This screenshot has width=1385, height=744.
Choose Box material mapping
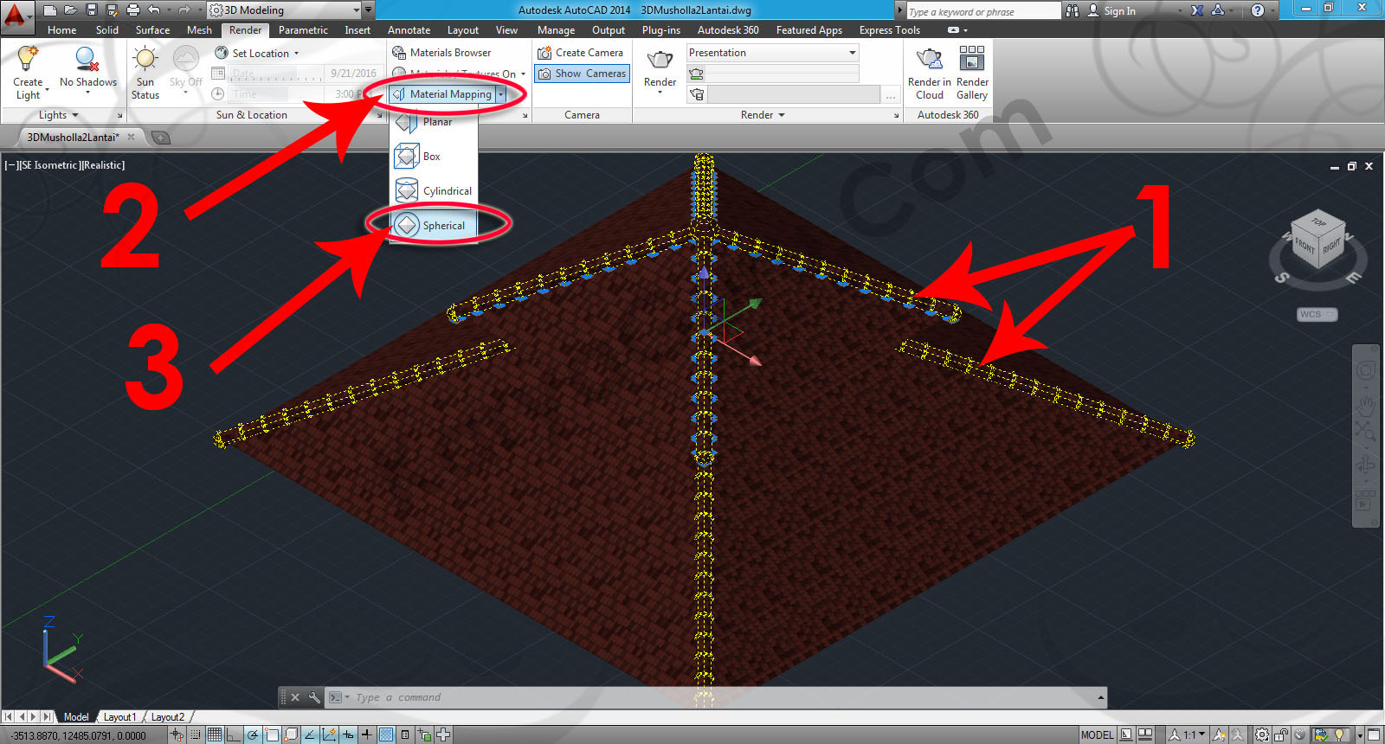click(x=432, y=157)
